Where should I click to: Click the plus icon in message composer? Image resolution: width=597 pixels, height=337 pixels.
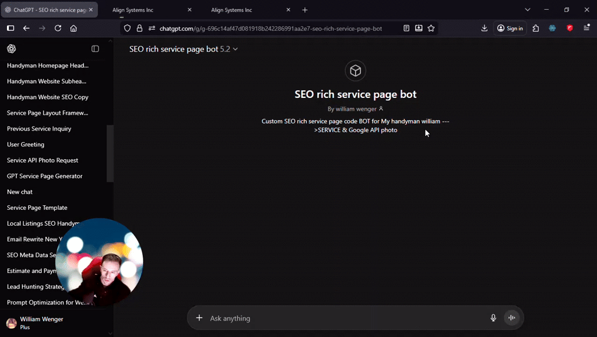tap(199, 318)
